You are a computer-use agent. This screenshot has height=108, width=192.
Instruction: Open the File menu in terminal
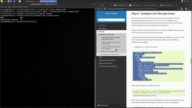[x=2, y=7]
